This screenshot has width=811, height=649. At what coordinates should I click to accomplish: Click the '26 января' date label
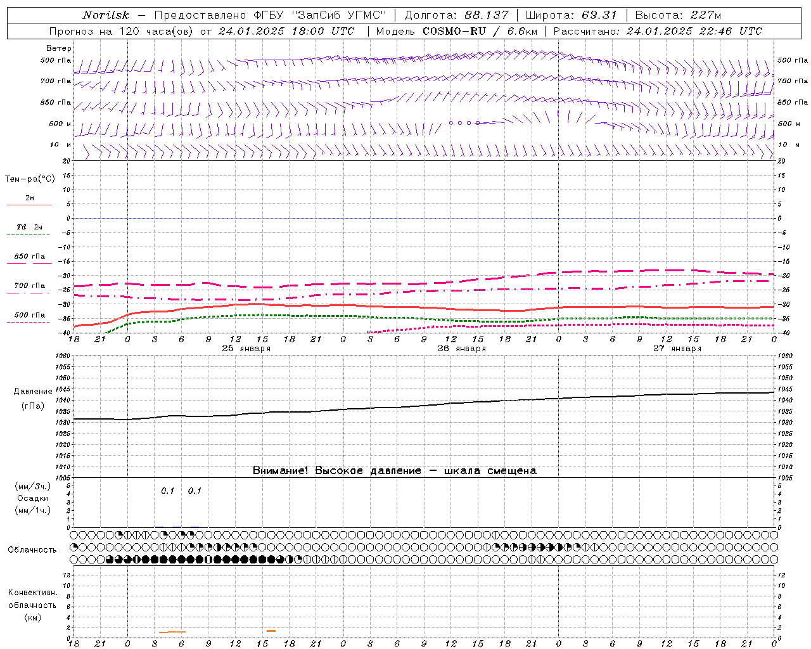tap(462, 349)
